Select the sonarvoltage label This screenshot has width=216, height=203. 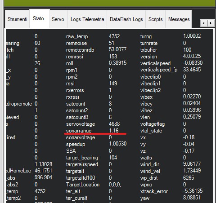click(81, 137)
